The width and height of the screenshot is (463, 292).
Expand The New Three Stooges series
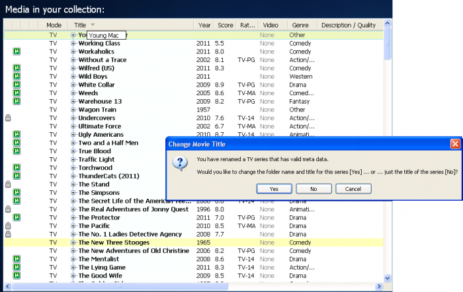click(x=73, y=242)
